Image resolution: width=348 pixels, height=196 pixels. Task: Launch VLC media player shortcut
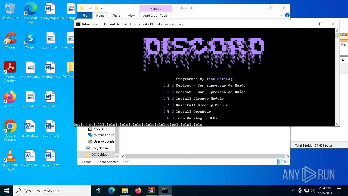10,160
